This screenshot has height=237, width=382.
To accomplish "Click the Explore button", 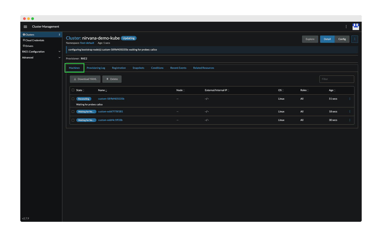I will [x=310, y=39].
